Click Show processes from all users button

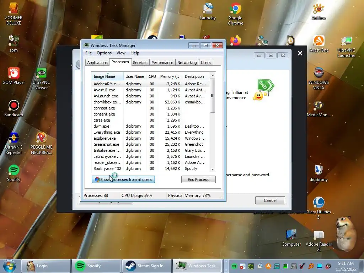click(x=123, y=180)
